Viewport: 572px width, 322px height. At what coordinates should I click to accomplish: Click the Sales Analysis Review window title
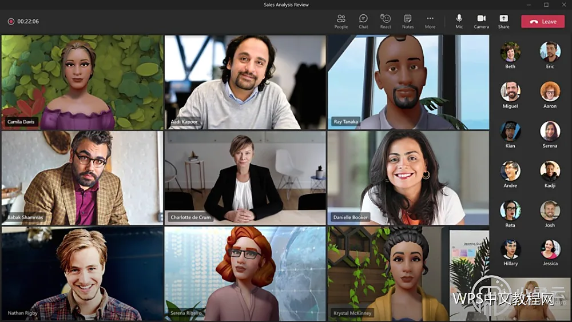coord(286,5)
